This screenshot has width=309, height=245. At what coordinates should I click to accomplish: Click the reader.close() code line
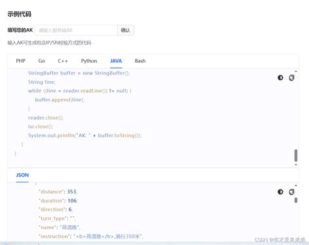(46, 118)
